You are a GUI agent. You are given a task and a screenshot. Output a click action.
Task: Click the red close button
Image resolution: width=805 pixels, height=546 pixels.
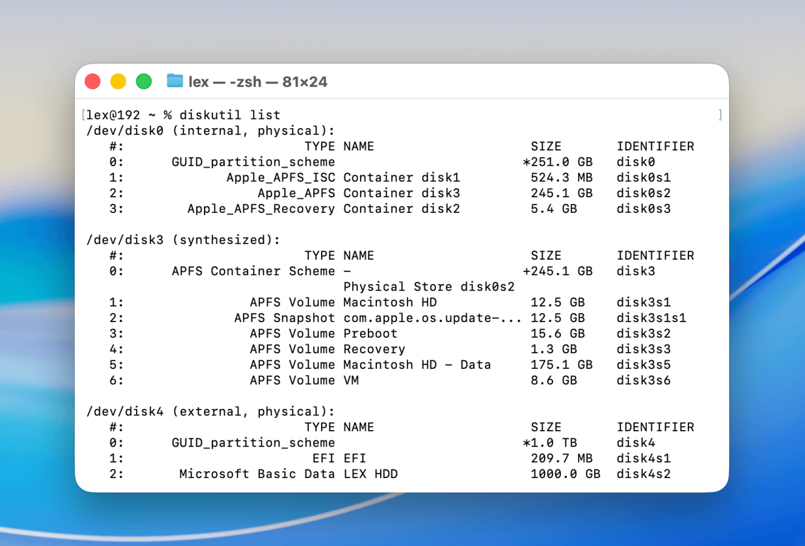(x=92, y=80)
